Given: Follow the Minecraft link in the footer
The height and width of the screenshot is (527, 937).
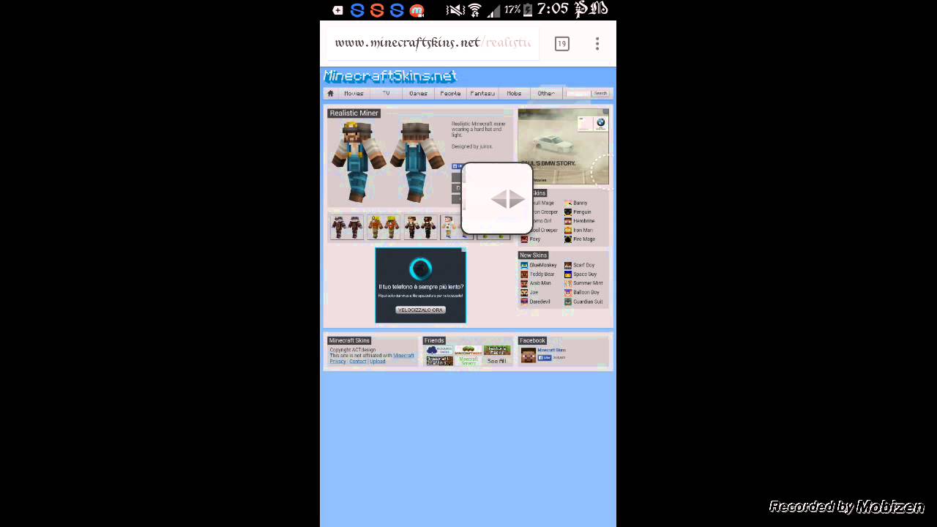Looking at the screenshot, I should click(x=404, y=356).
